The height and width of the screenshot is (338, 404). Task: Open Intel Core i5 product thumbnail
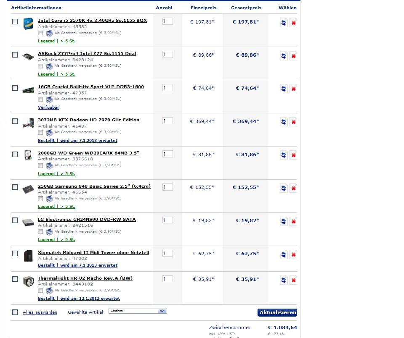click(x=28, y=24)
